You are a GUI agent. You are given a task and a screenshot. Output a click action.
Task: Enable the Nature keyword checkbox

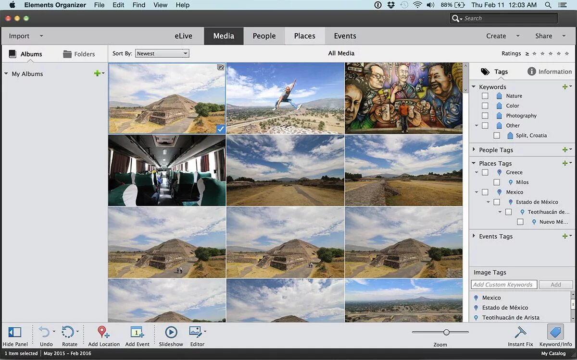coord(485,96)
